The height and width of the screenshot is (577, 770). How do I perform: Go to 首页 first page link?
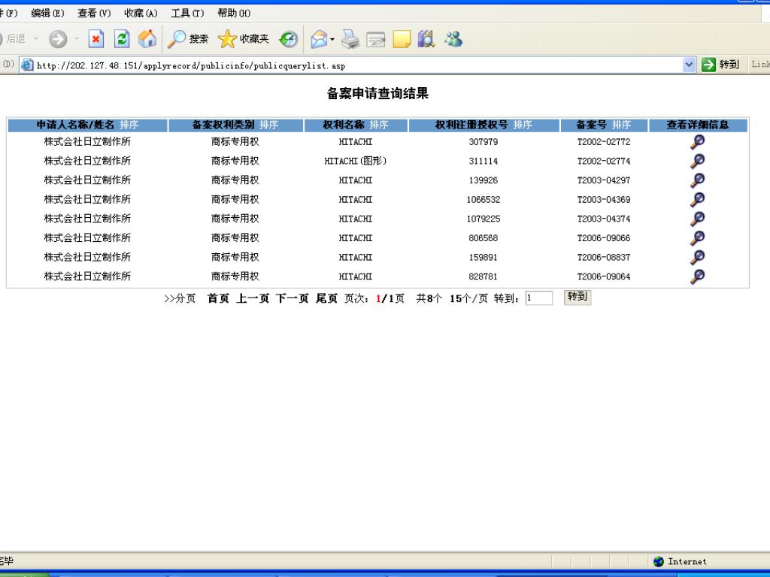coord(218,298)
